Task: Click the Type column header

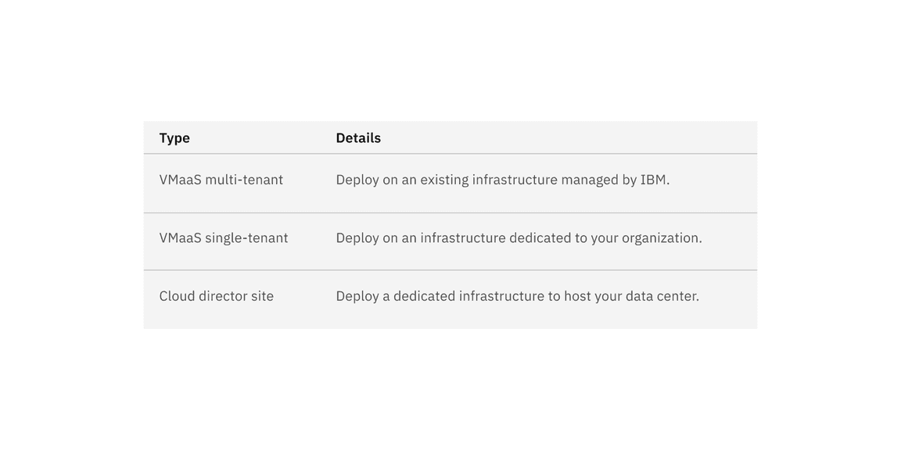Action: [174, 138]
